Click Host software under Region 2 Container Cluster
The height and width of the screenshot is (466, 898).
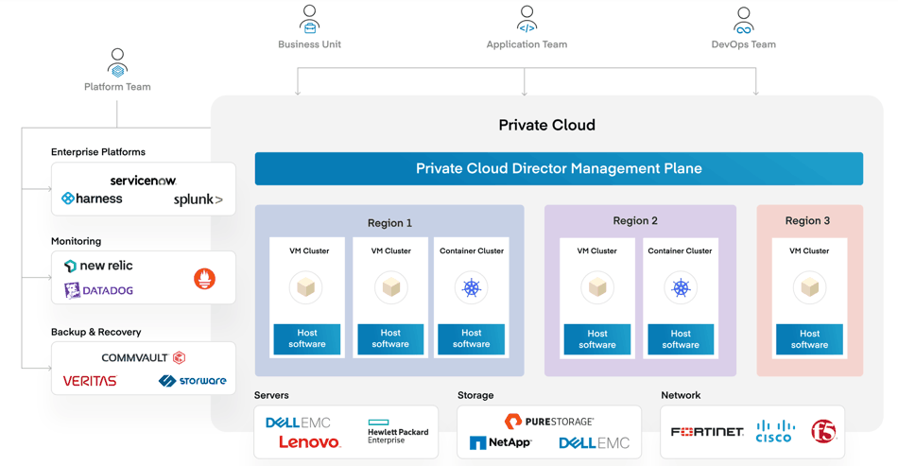[681, 339]
